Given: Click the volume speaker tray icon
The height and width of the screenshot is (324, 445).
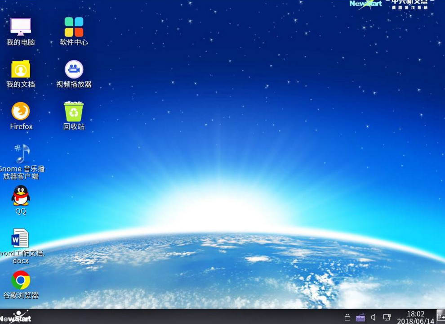Looking at the screenshot, I should 374,317.
